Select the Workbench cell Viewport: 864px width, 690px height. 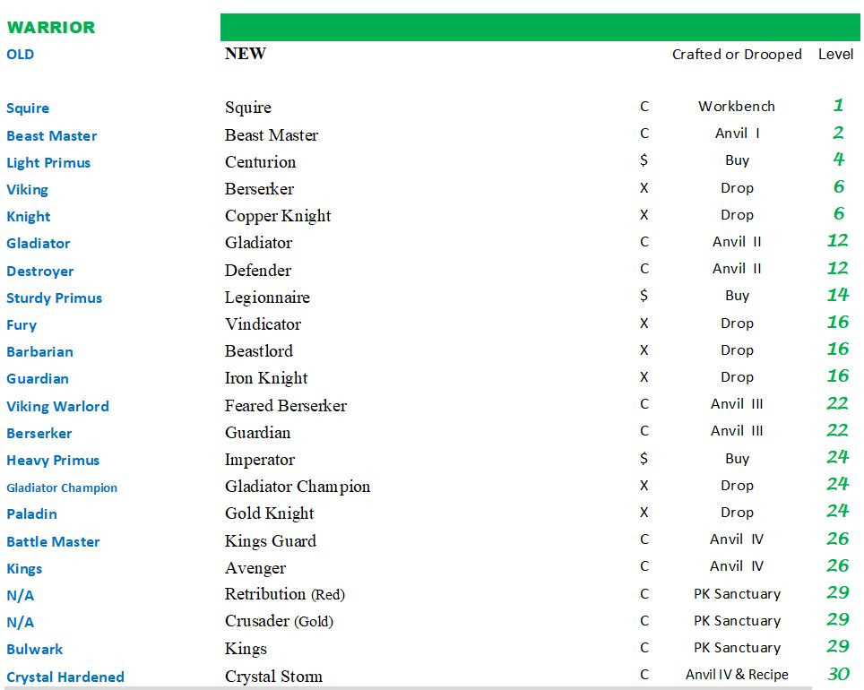(x=737, y=106)
